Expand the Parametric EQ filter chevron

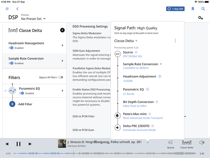(62, 91)
